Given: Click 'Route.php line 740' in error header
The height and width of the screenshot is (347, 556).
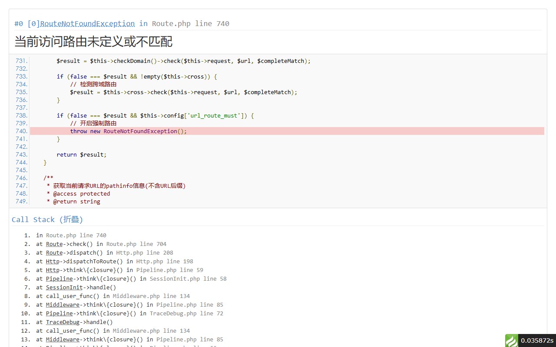Looking at the screenshot, I should [190, 23].
